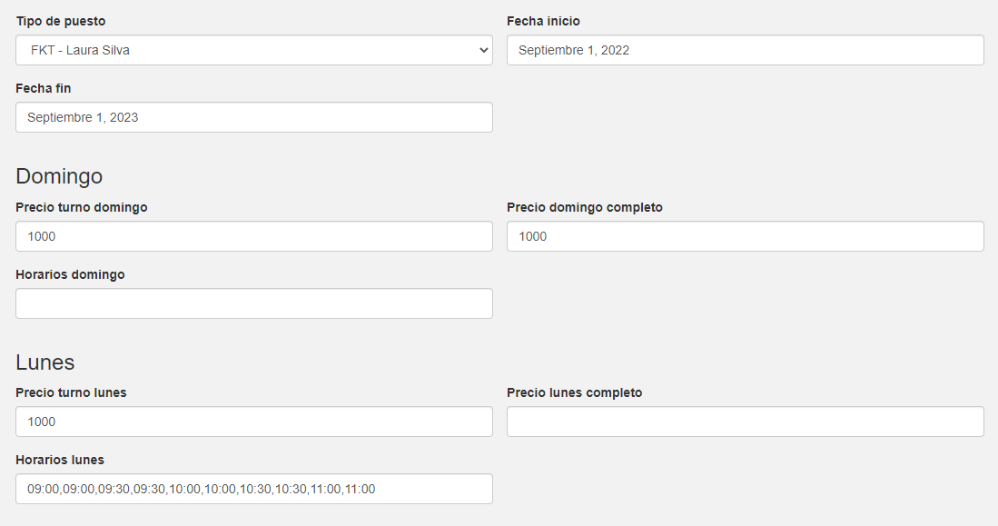Click the Lunes section heading
The height and width of the screenshot is (526, 998).
tap(45, 362)
